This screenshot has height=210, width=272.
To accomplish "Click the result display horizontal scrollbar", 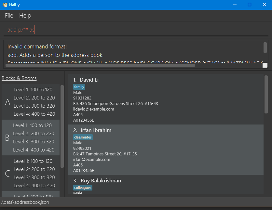I will coord(100,65).
